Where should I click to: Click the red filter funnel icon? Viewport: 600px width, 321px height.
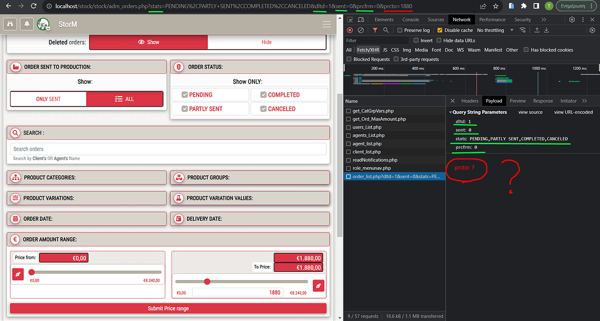click(x=374, y=30)
